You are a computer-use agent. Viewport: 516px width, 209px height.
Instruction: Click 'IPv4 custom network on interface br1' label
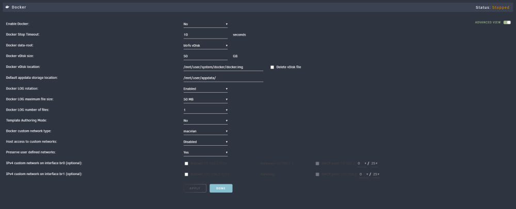(44, 174)
